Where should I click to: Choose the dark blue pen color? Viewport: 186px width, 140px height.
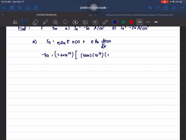[x=115, y=22]
